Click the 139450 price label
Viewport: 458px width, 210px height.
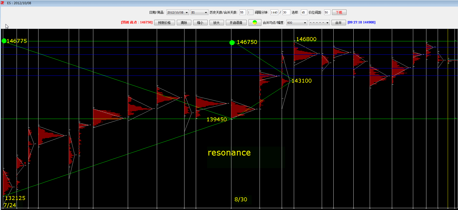217,119
